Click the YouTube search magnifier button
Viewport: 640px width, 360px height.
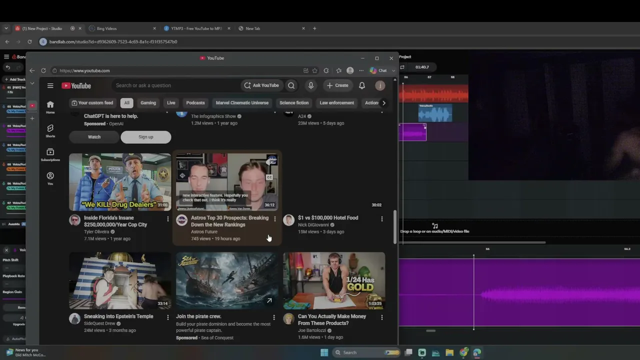click(x=291, y=85)
